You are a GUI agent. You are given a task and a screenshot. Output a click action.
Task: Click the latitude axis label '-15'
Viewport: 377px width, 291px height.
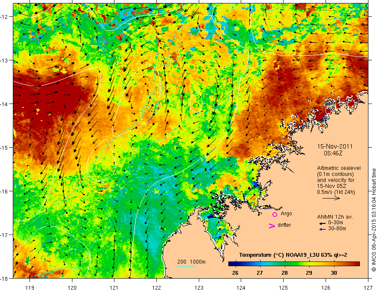tap(4, 147)
